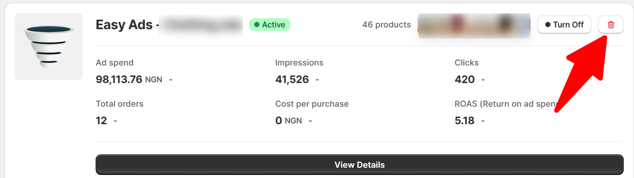634x178 pixels.
Task: Select the 5.18 ROAS value
Action: tap(464, 120)
